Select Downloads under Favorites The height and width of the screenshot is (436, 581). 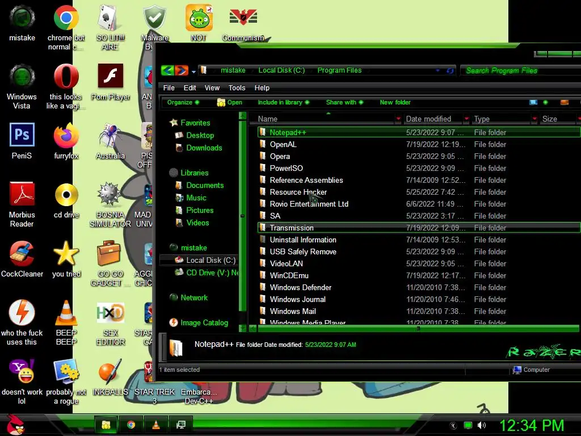click(x=204, y=148)
